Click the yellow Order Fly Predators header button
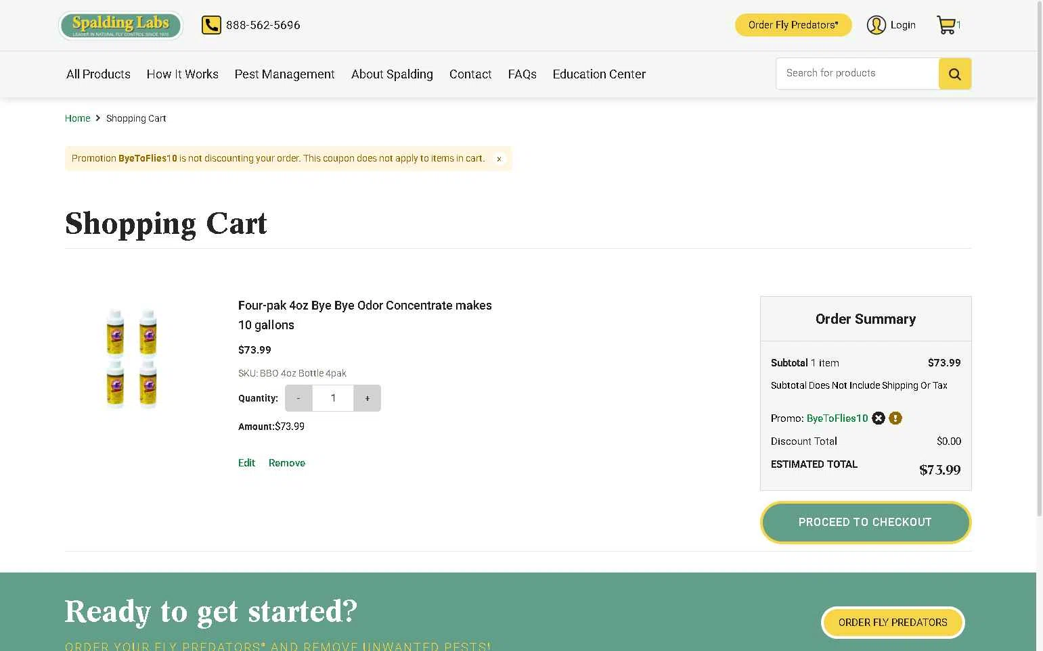 [x=793, y=25]
